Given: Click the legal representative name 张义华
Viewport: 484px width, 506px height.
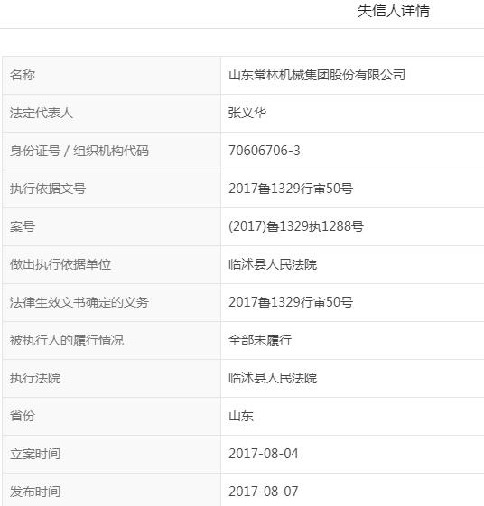Looking at the screenshot, I should coord(247,113).
